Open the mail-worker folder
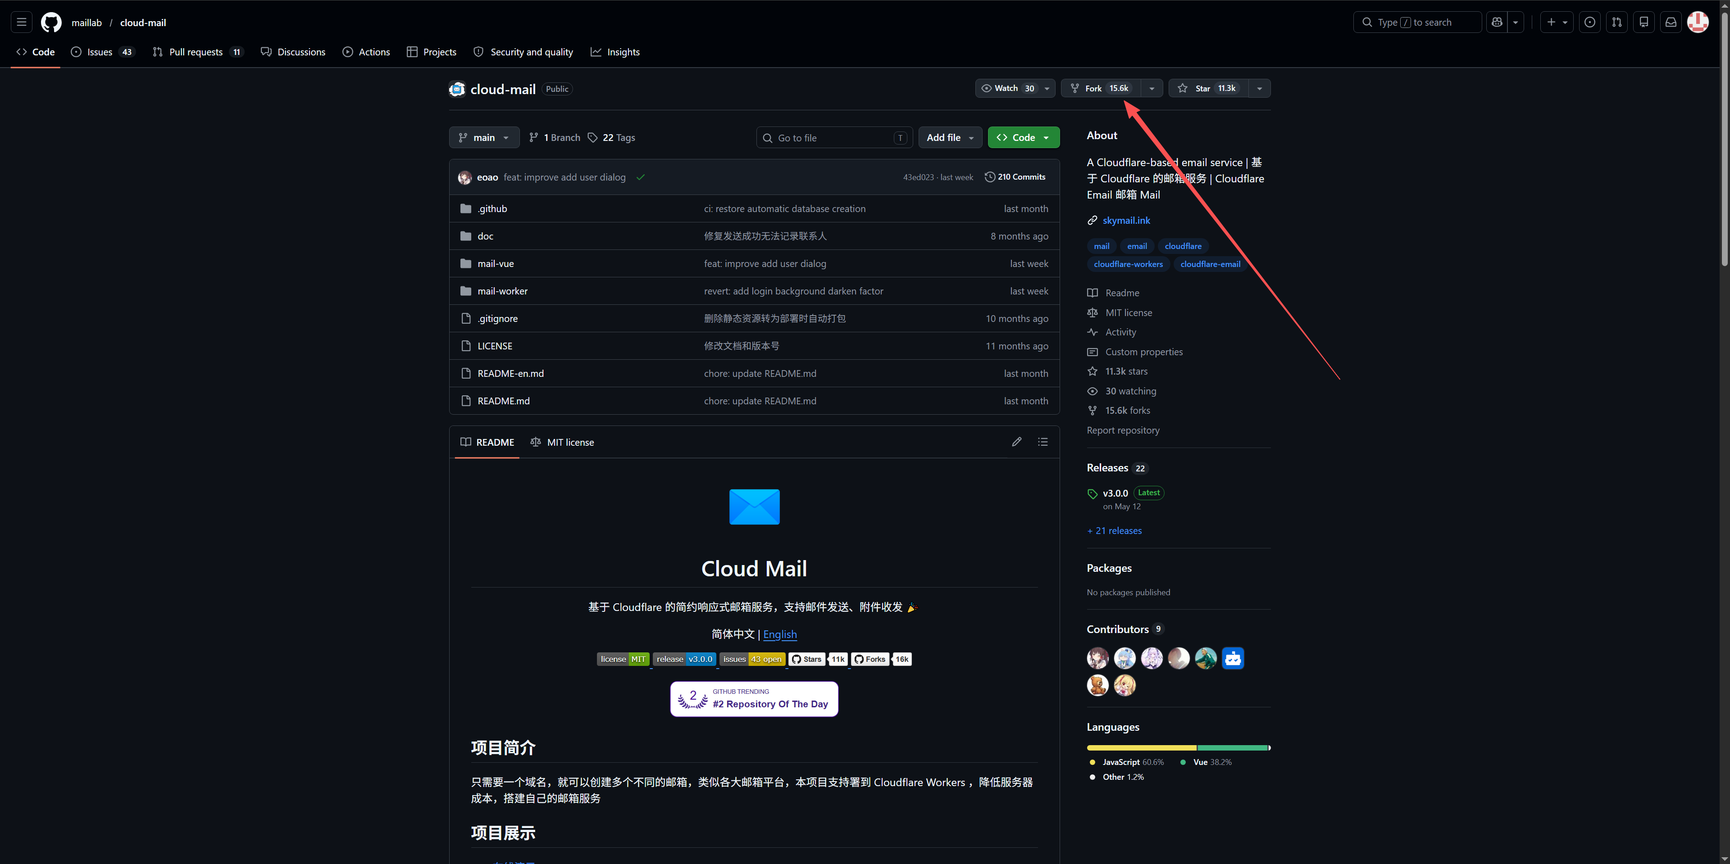This screenshot has height=864, width=1730. coord(502,291)
